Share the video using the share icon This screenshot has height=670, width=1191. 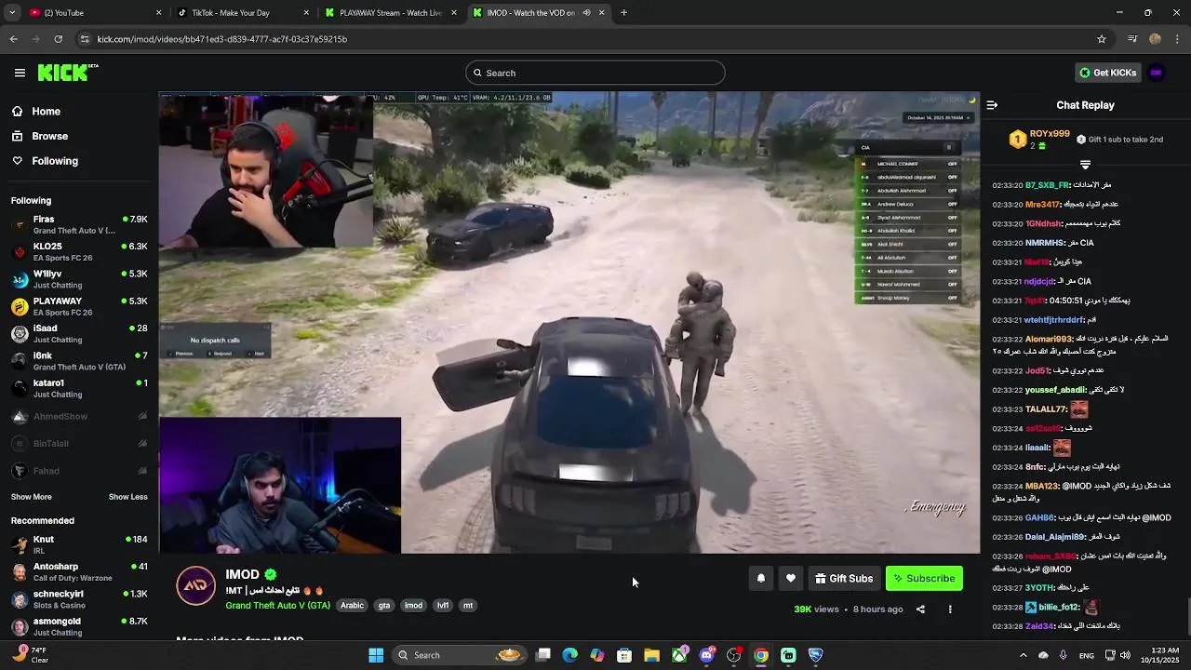pyautogui.click(x=920, y=610)
